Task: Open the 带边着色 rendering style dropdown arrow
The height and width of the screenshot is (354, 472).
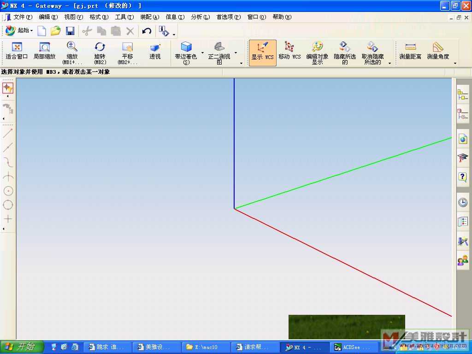Action: (x=203, y=53)
